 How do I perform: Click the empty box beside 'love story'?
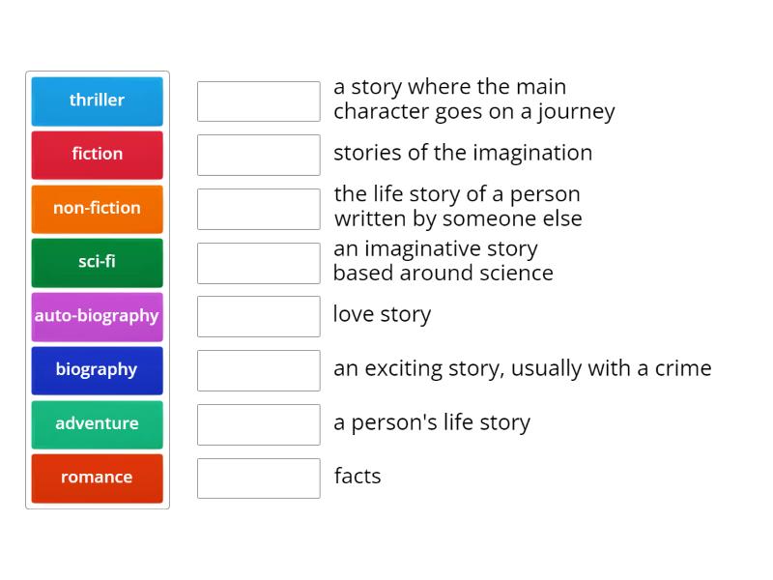[x=258, y=316]
